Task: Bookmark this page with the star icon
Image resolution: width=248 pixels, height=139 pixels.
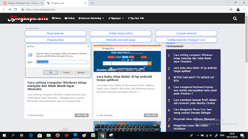Action: 231,9
